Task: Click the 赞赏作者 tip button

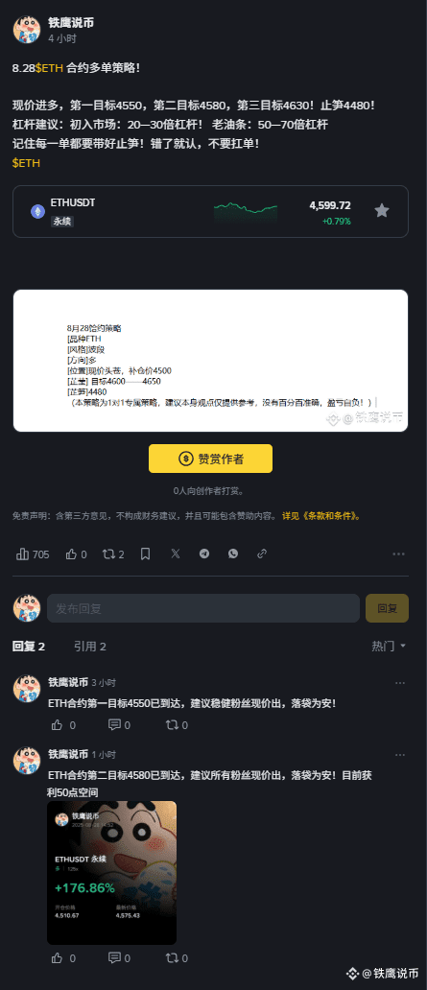Action: coord(210,459)
